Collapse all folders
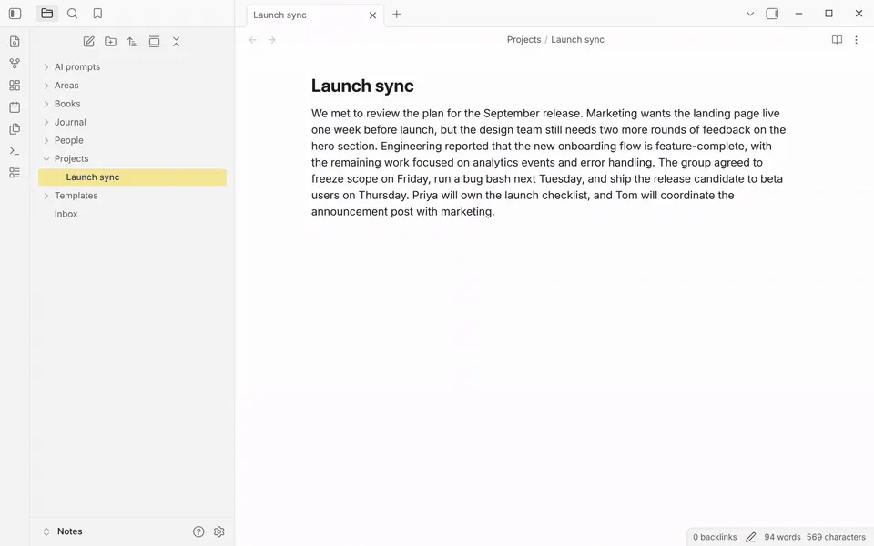The height and width of the screenshot is (546, 874). [176, 42]
